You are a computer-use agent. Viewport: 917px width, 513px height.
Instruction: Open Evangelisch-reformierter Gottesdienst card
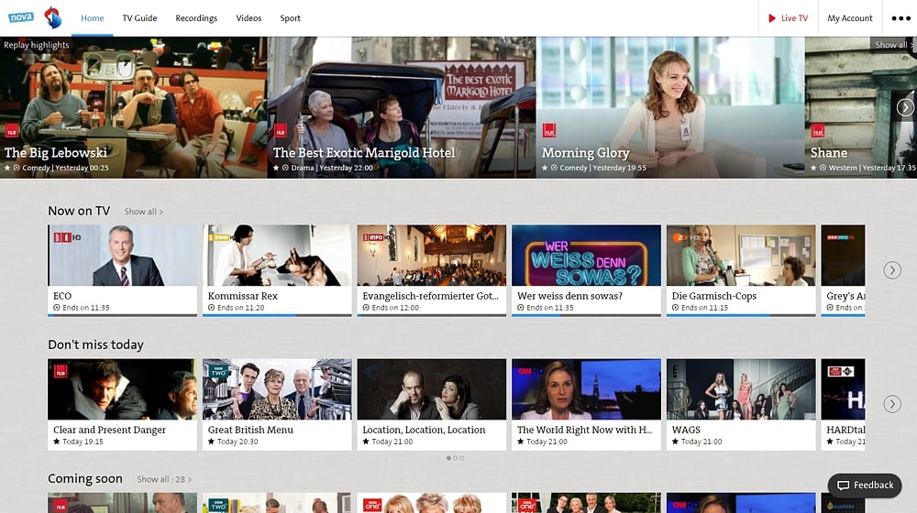(432, 270)
